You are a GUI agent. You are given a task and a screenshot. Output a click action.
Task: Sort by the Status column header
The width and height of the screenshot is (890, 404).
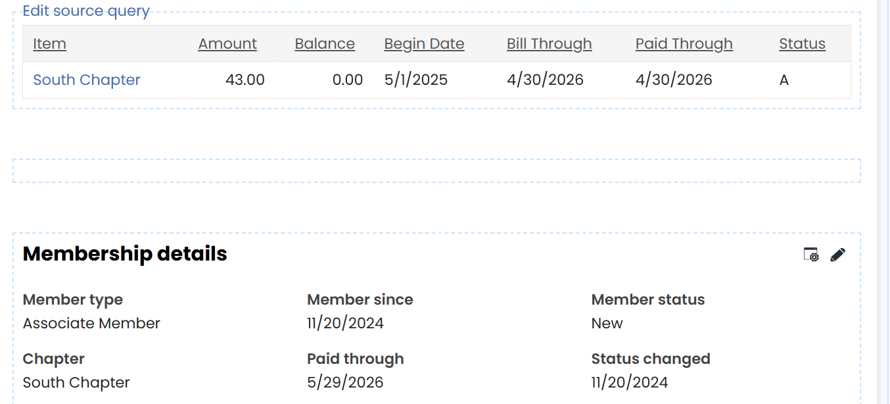point(803,43)
